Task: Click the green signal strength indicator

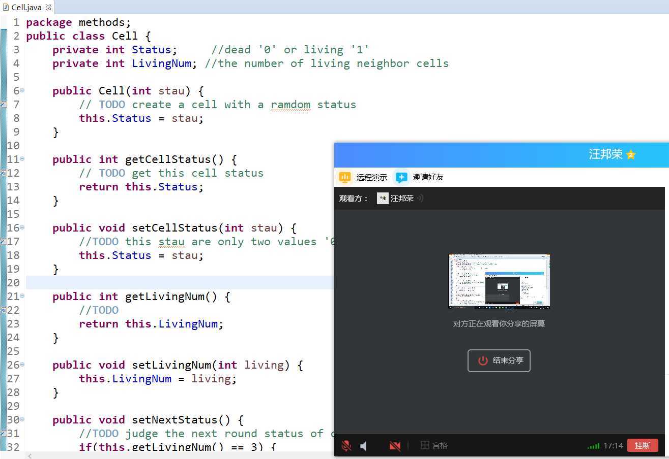Action: (x=593, y=446)
